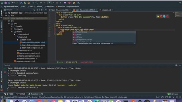
Task: Close the team-list.component.html tab
Action: coord(96,10)
